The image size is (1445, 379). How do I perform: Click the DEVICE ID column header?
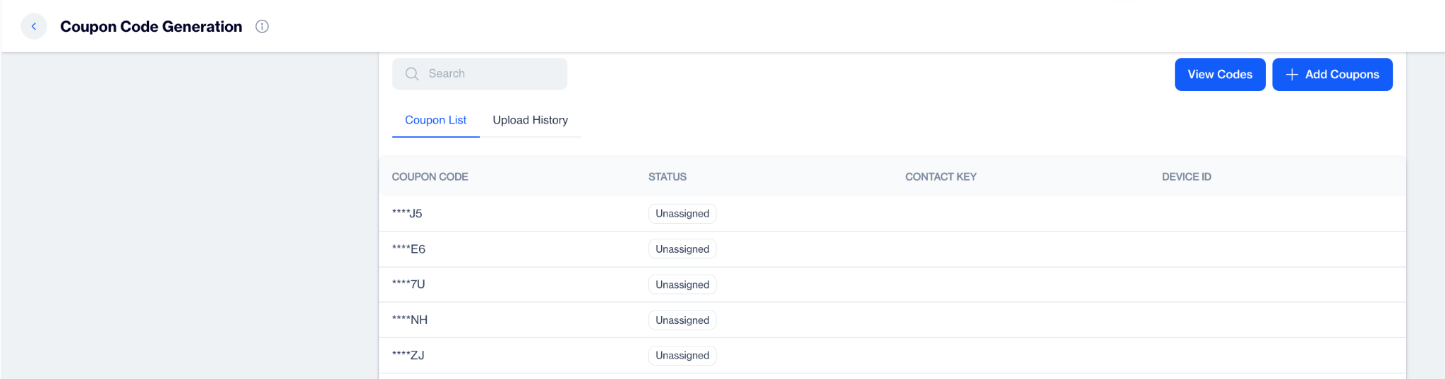pos(1186,176)
